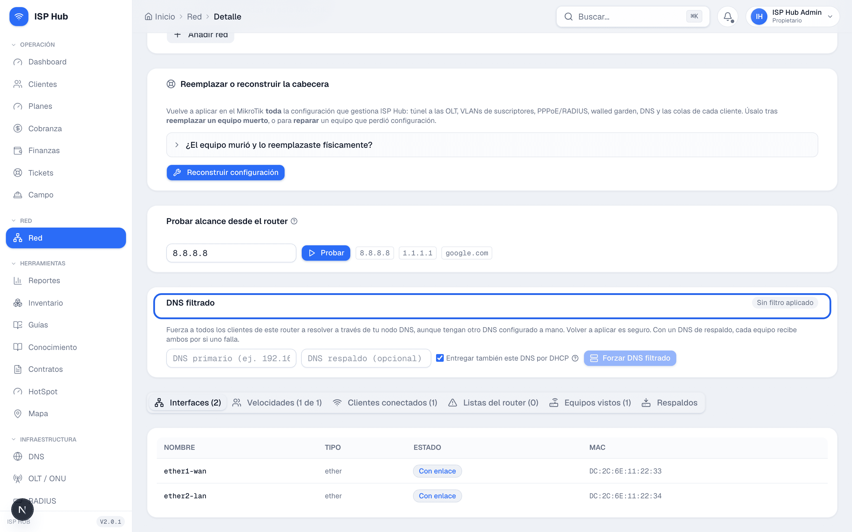Select the 8.8.8.8 preset chip
The height and width of the screenshot is (532, 852).
pyautogui.click(x=375, y=253)
